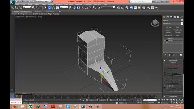Image resolution: width=194 pixels, height=109 pixels.
Task: Toggle the 3D Snaps icon
Action: point(83,8)
